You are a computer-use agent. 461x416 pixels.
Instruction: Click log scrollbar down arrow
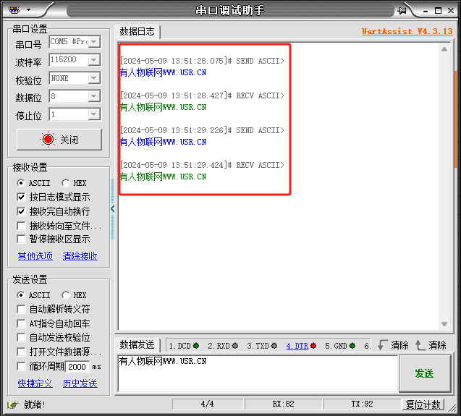coord(444,324)
